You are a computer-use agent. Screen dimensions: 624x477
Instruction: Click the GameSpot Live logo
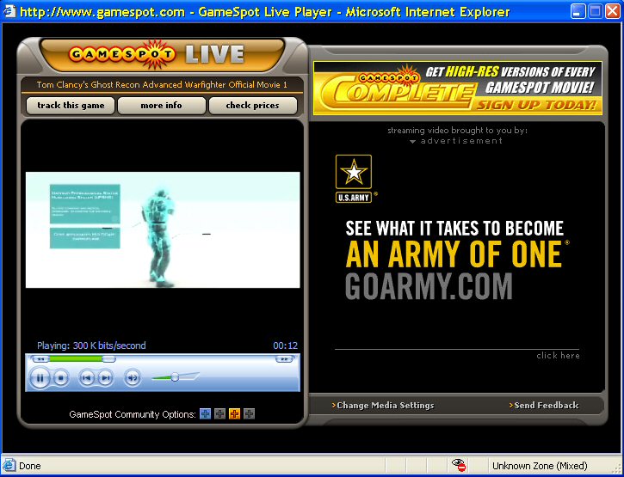[x=156, y=54]
